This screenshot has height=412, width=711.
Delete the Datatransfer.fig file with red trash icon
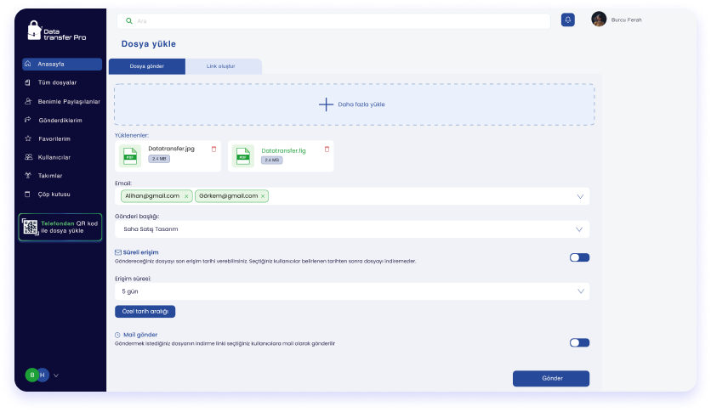(327, 149)
